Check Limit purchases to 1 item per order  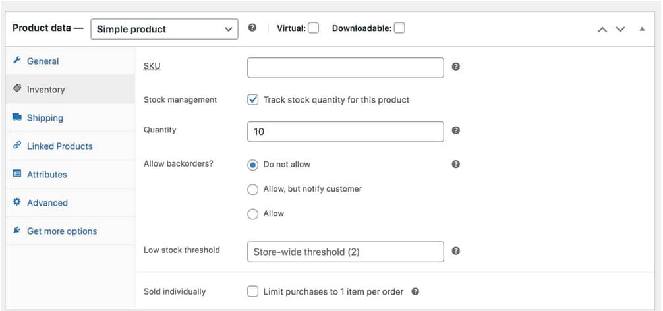point(252,291)
